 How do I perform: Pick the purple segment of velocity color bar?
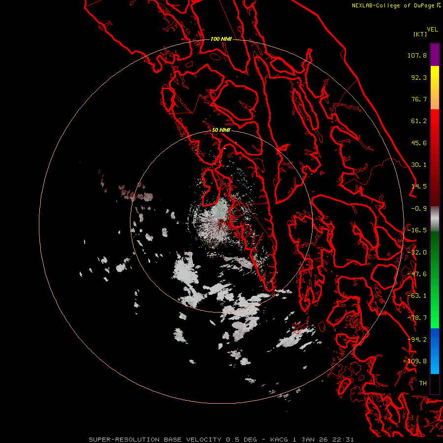pyautogui.click(x=435, y=55)
